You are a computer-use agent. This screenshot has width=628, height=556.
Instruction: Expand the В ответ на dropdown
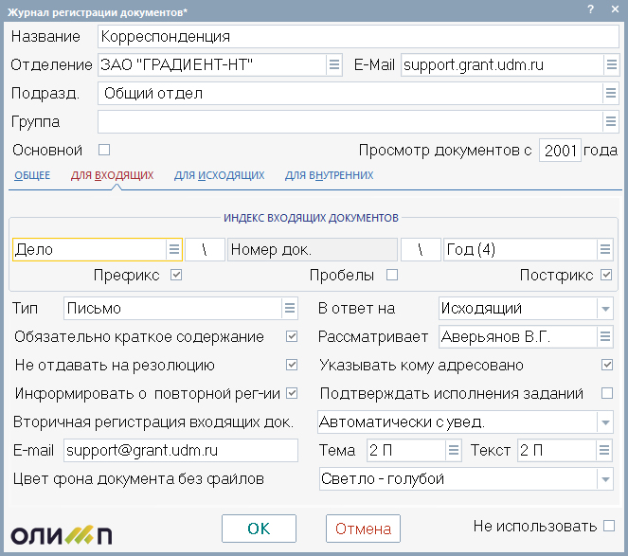click(605, 309)
